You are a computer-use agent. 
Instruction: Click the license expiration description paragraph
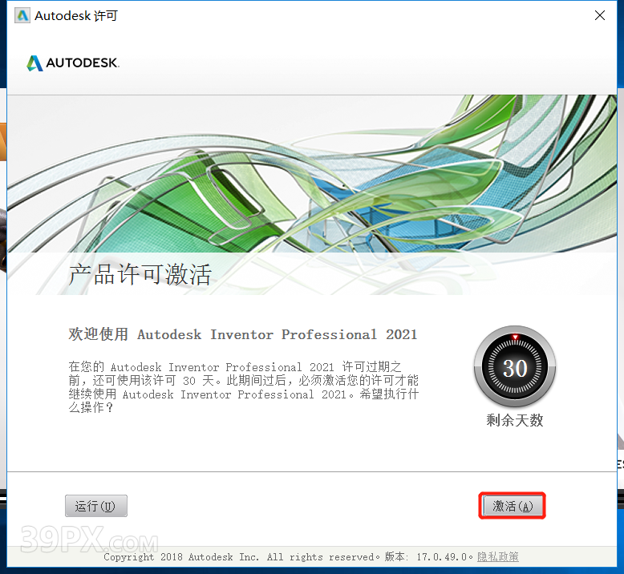pos(244,387)
